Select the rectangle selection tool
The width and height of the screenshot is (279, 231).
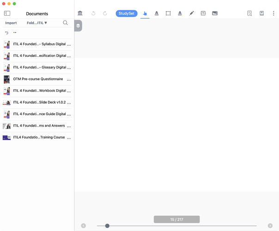tap(168, 13)
